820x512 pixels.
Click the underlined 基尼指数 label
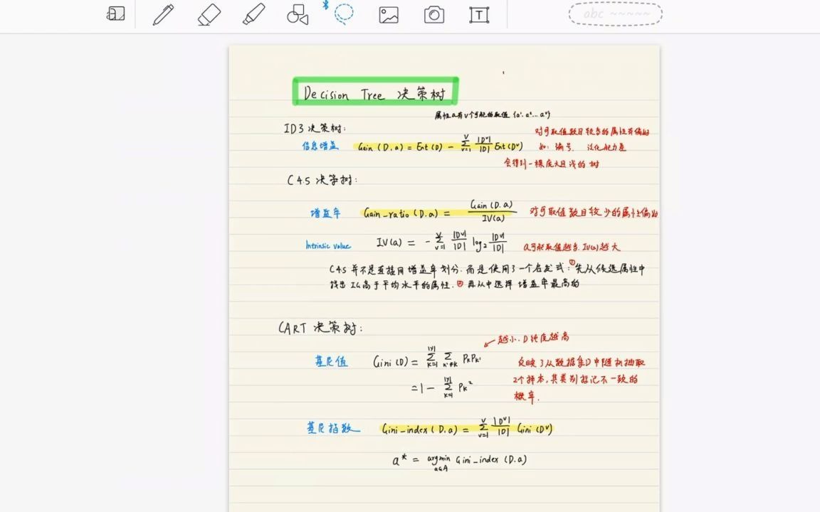pos(329,428)
